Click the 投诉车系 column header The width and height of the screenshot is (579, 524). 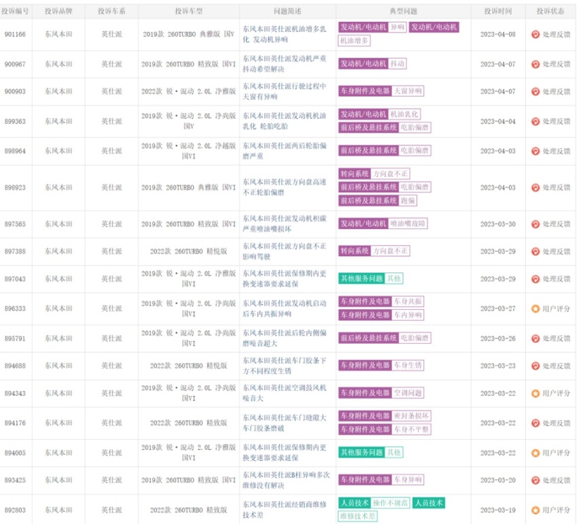[x=111, y=11]
